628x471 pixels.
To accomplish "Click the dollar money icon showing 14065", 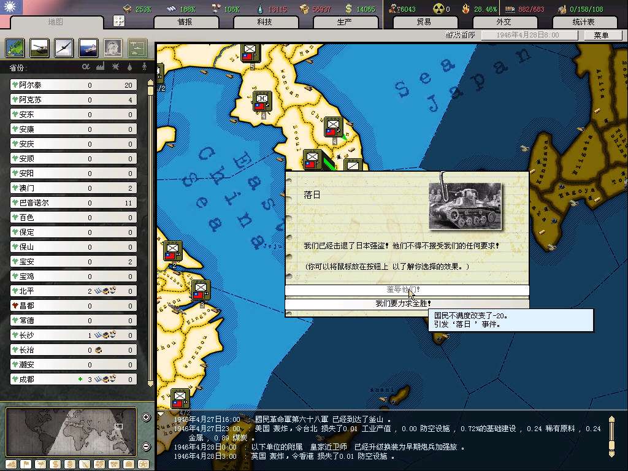I will tap(348, 9).
